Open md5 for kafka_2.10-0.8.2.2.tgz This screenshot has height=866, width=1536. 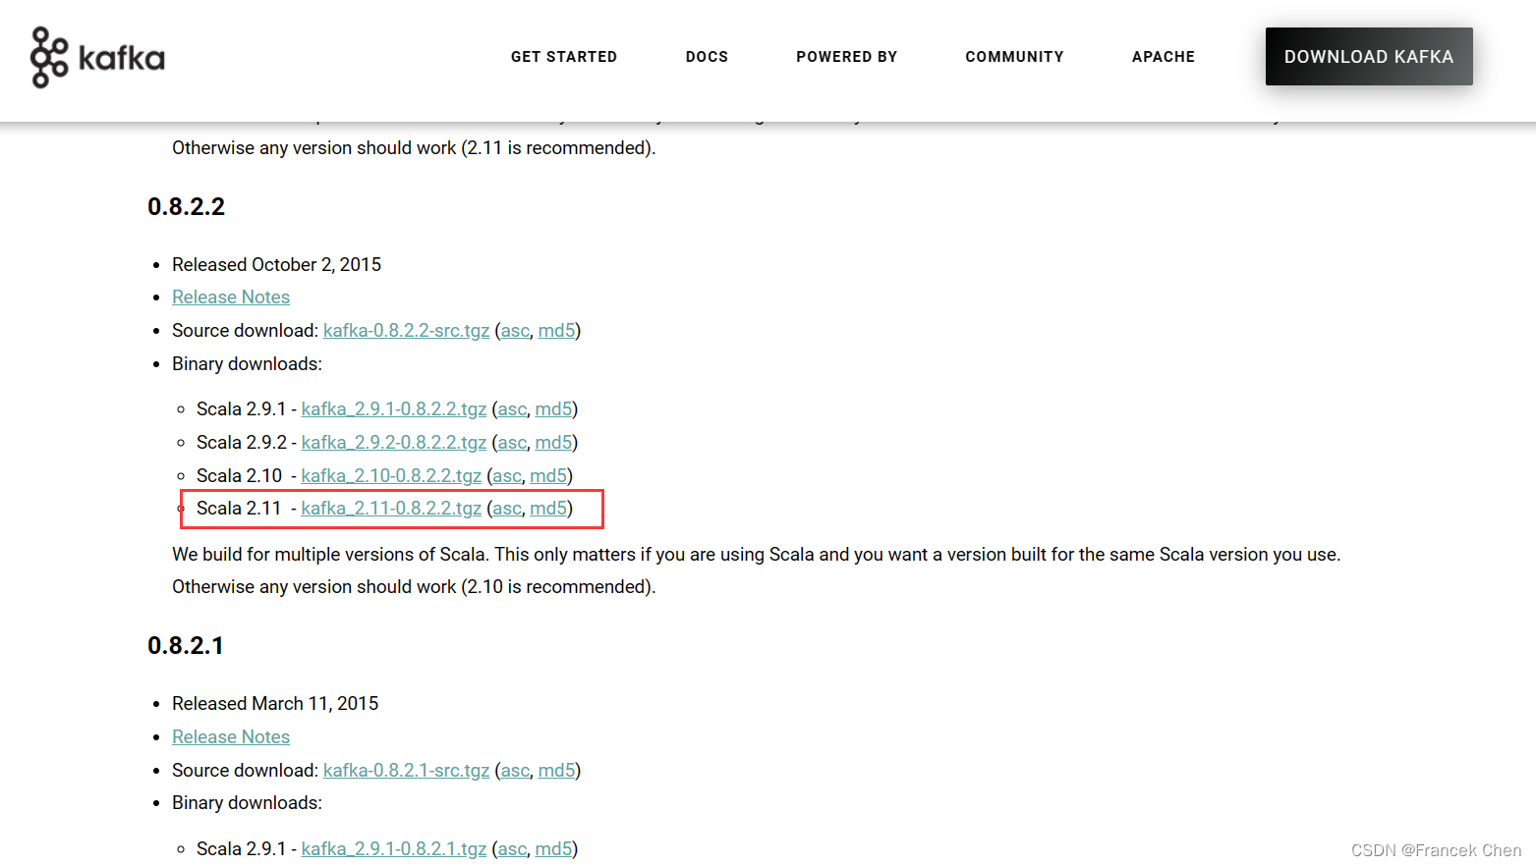pyautogui.click(x=548, y=476)
